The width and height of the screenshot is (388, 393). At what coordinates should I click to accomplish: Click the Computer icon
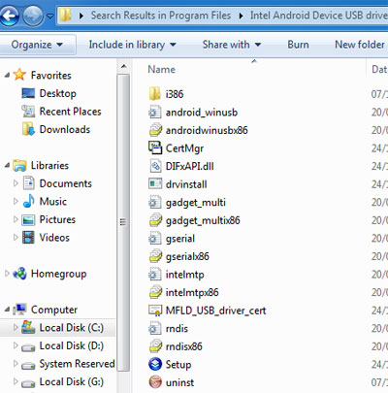pyautogui.click(x=19, y=310)
